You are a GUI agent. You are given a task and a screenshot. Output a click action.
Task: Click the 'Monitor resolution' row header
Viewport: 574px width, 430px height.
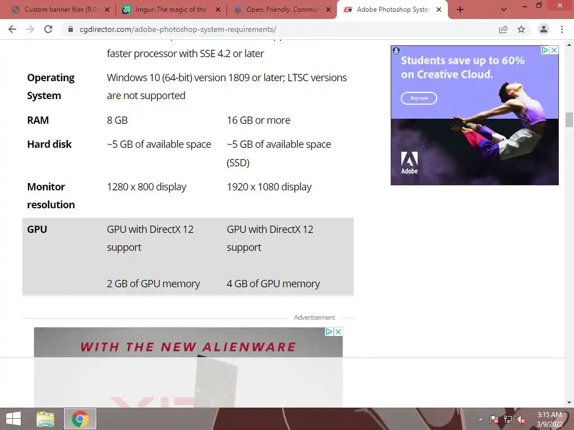click(51, 195)
